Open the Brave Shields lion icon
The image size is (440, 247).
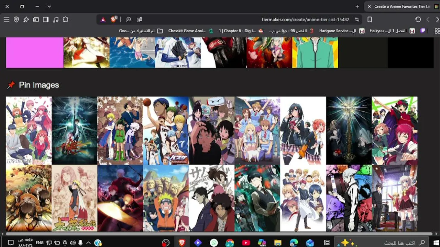pos(114,20)
